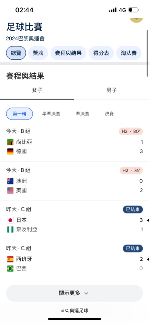Viewport: 149px width, 323px height.
Task: Tap the Brazil flag icon
Action: click(x=10, y=268)
